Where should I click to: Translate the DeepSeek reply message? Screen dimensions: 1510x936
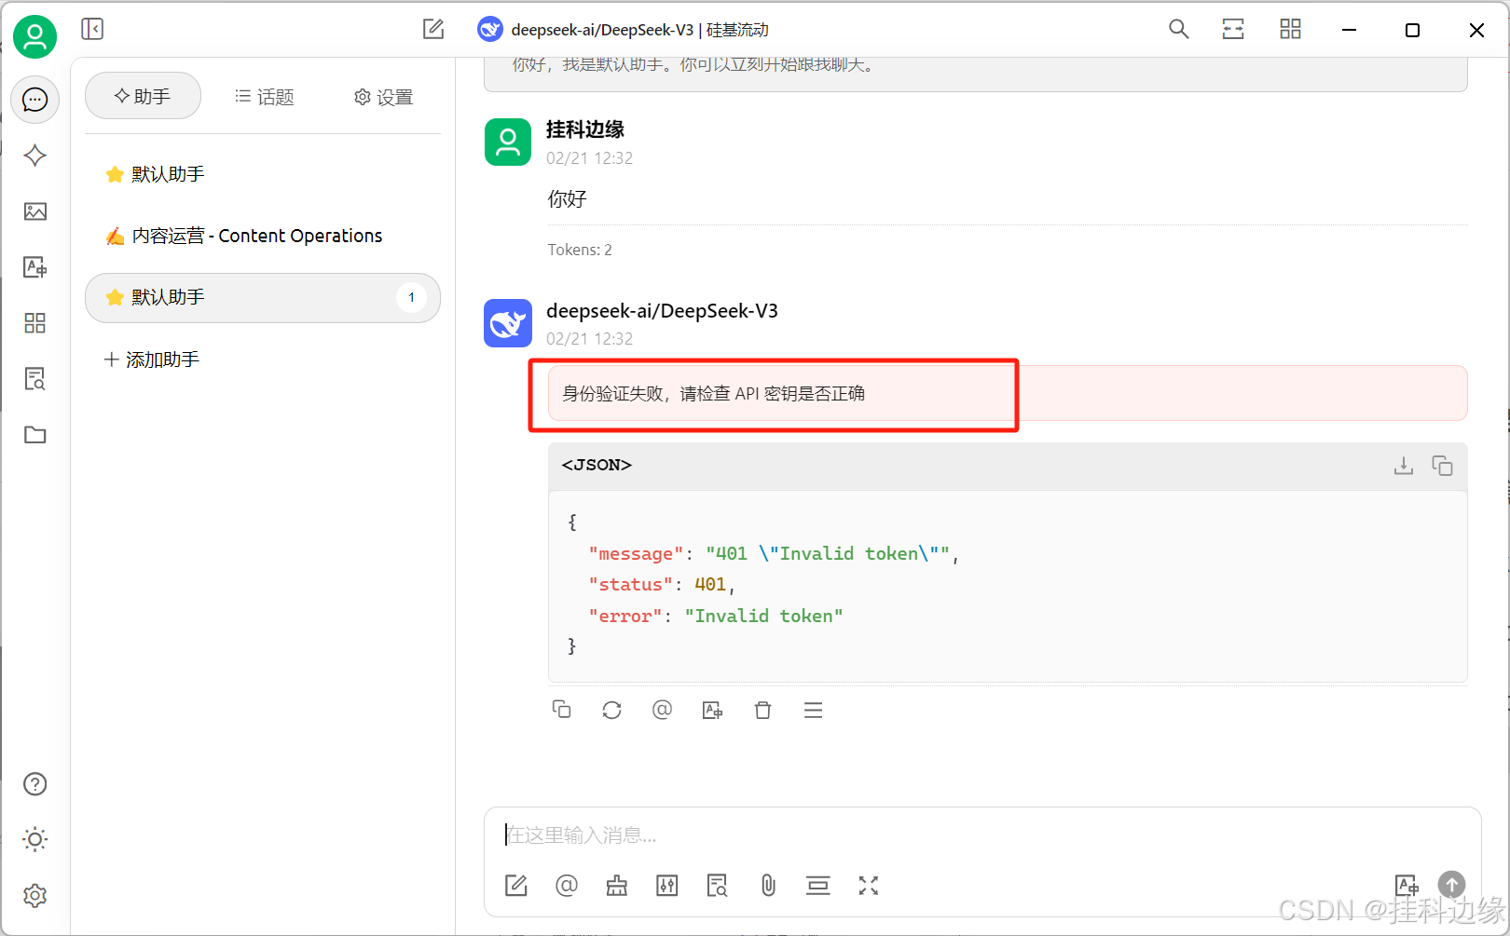[x=712, y=710]
